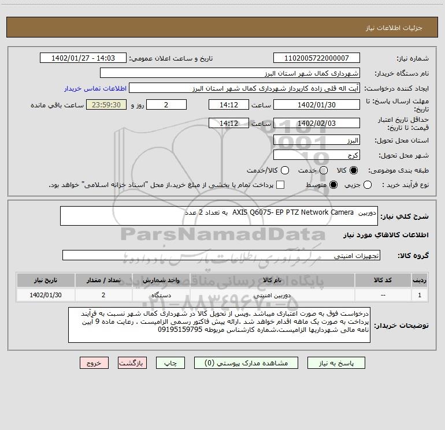Click the countdown timer 23:59:30 field

pyautogui.click(x=106, y=104)
